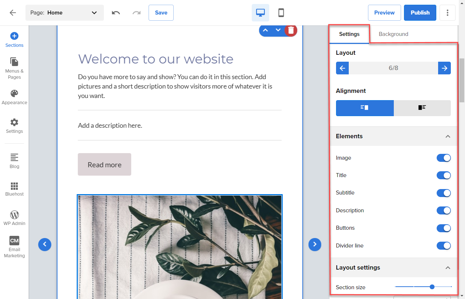Toggle the Title element off

(444, 175)
